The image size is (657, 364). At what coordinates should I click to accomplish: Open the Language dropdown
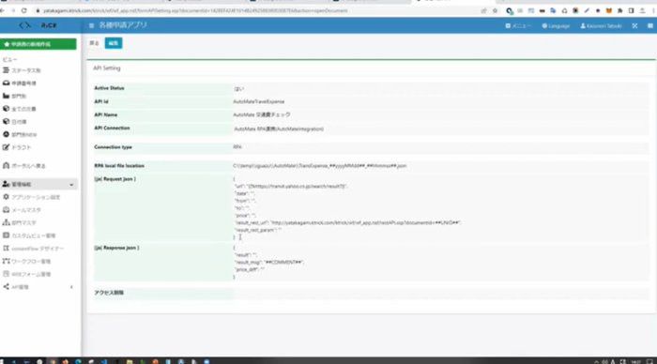click(x=556, y=26)
